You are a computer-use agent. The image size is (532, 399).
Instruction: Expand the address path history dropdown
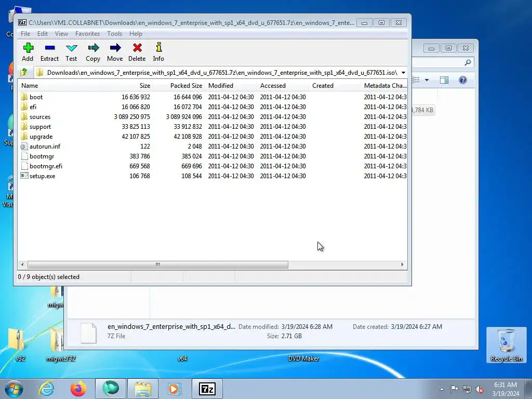click(x=403, y=73)
